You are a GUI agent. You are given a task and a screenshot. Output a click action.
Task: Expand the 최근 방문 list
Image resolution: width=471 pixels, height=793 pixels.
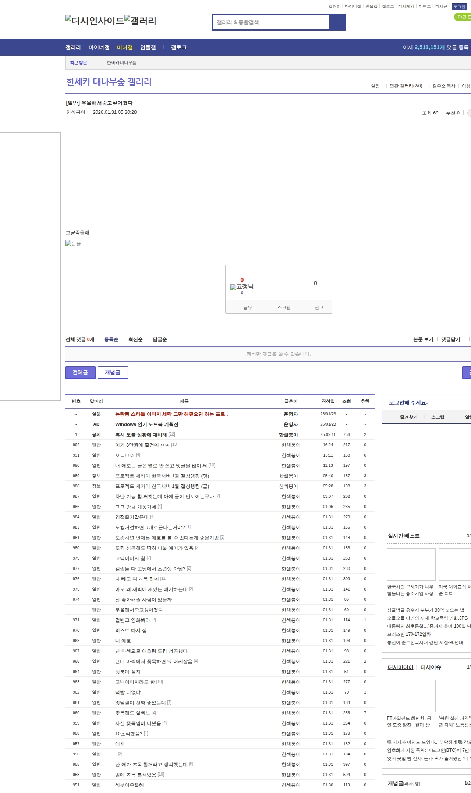[x=78, y=63]
